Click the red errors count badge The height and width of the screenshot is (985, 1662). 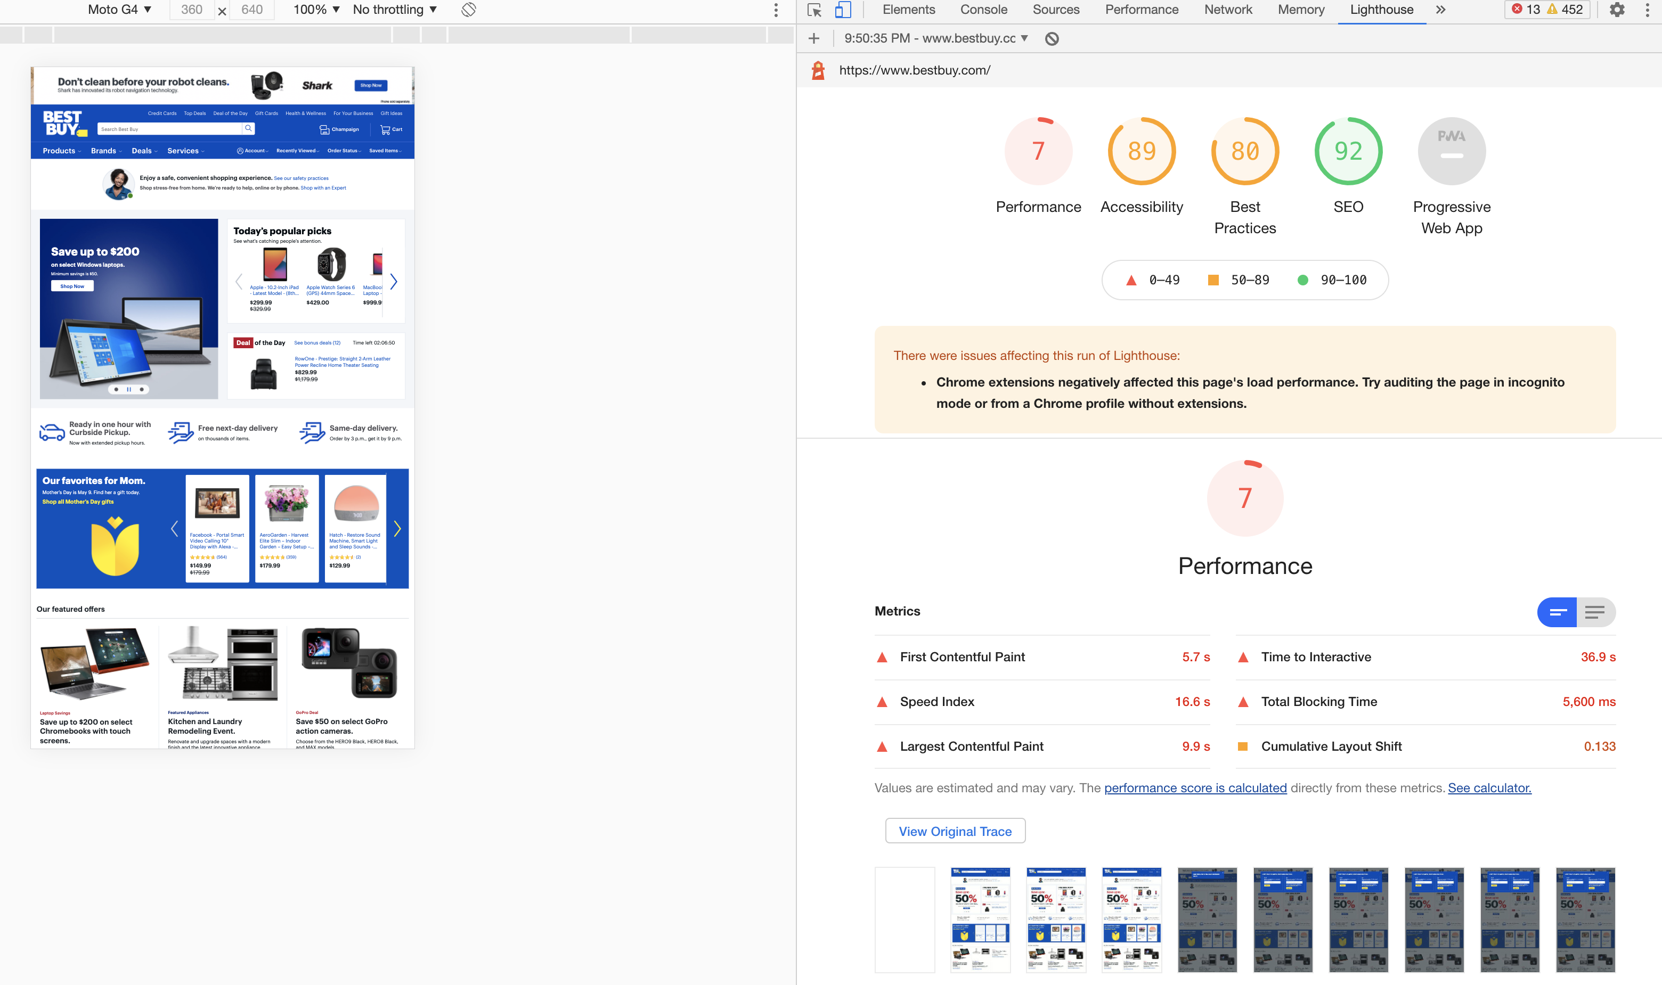[x=1526, y=10]
